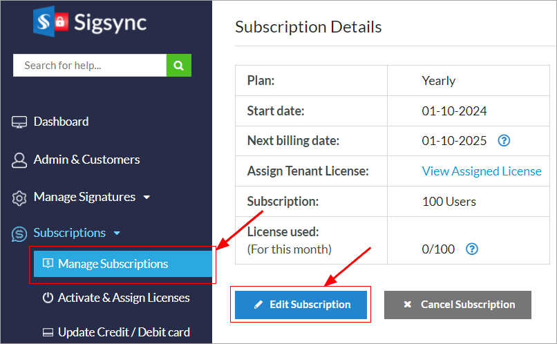Click the Subscriptions circular S icon
Screen dimensions: 557x344
coord(19,234)
